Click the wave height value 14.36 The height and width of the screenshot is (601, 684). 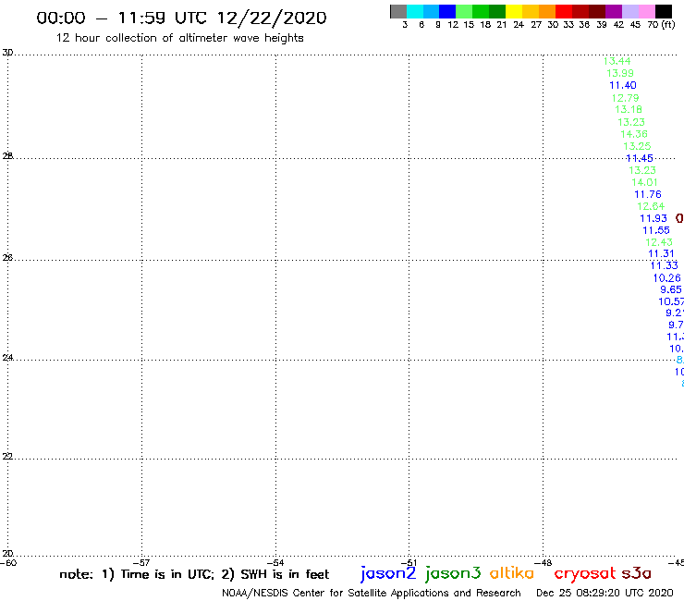point(634,134)
